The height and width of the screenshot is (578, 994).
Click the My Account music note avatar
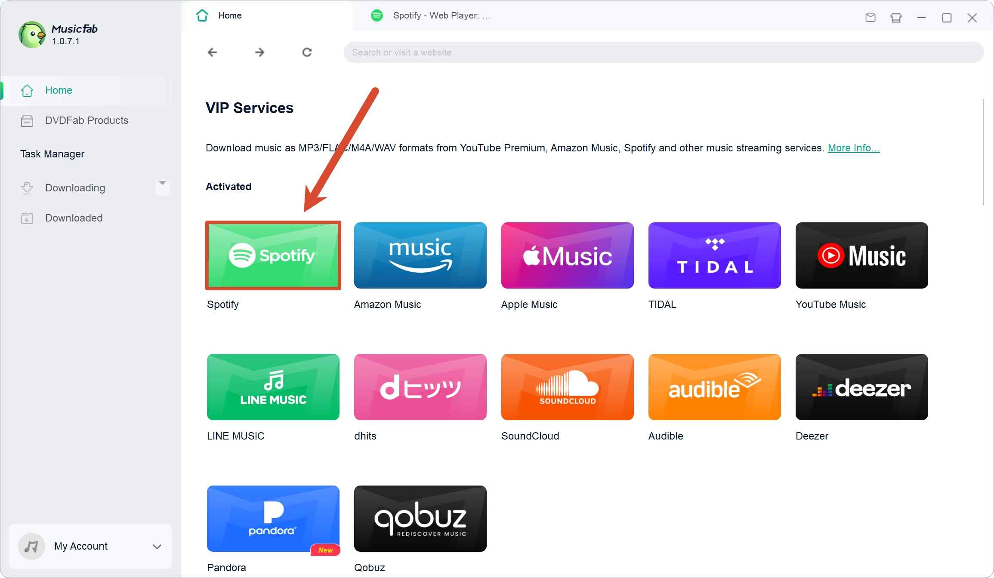(x=31, y=546)
